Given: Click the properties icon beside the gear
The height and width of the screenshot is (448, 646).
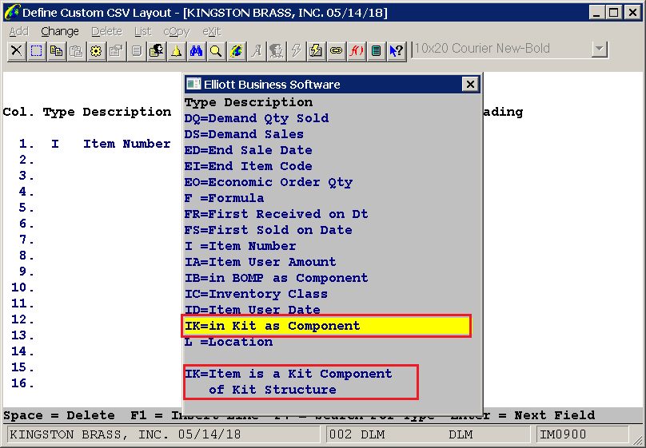Looking at the screenshot, I should click(x=116, y=51).
